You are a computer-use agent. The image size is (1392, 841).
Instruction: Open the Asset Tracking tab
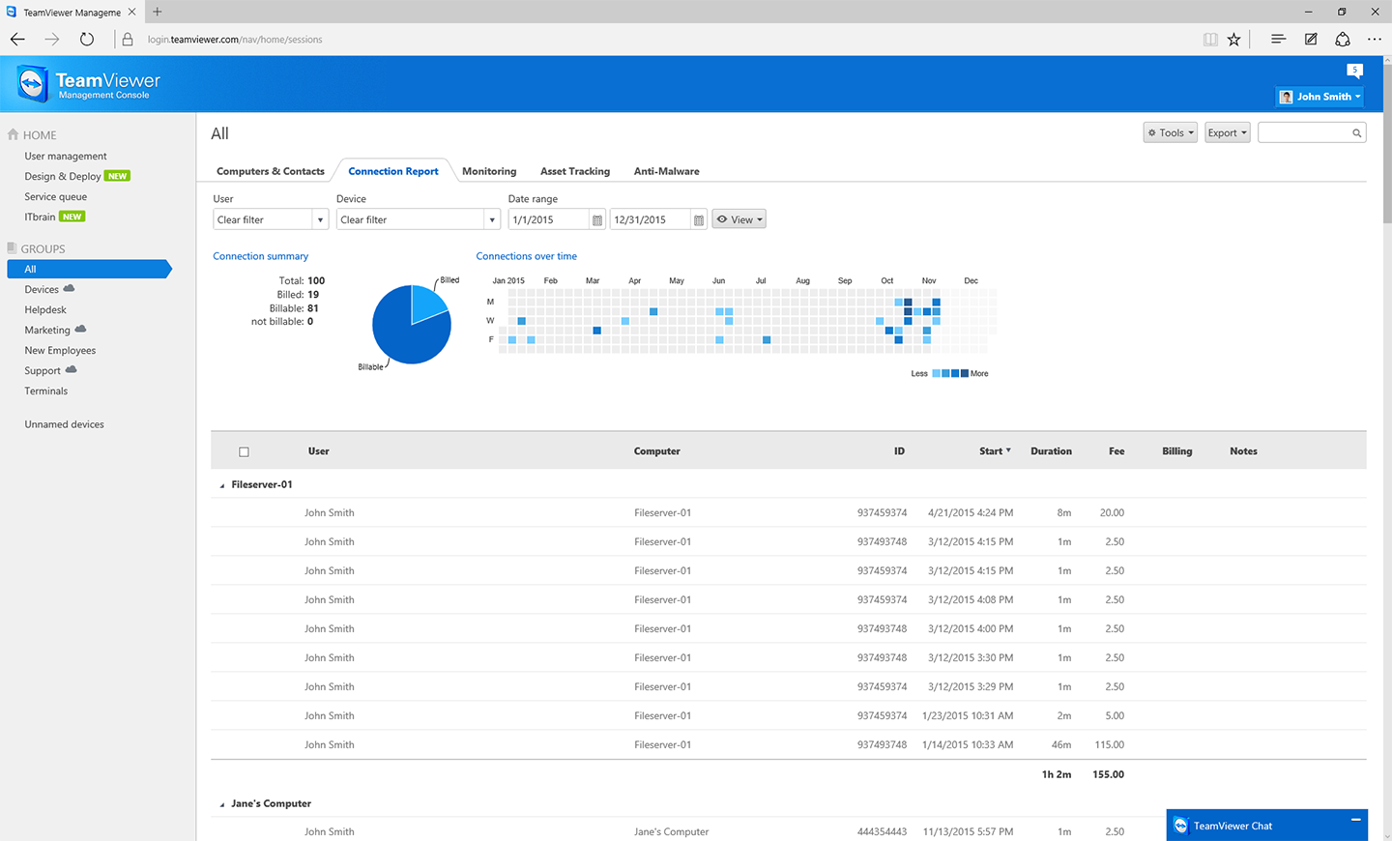coord(574,171)
